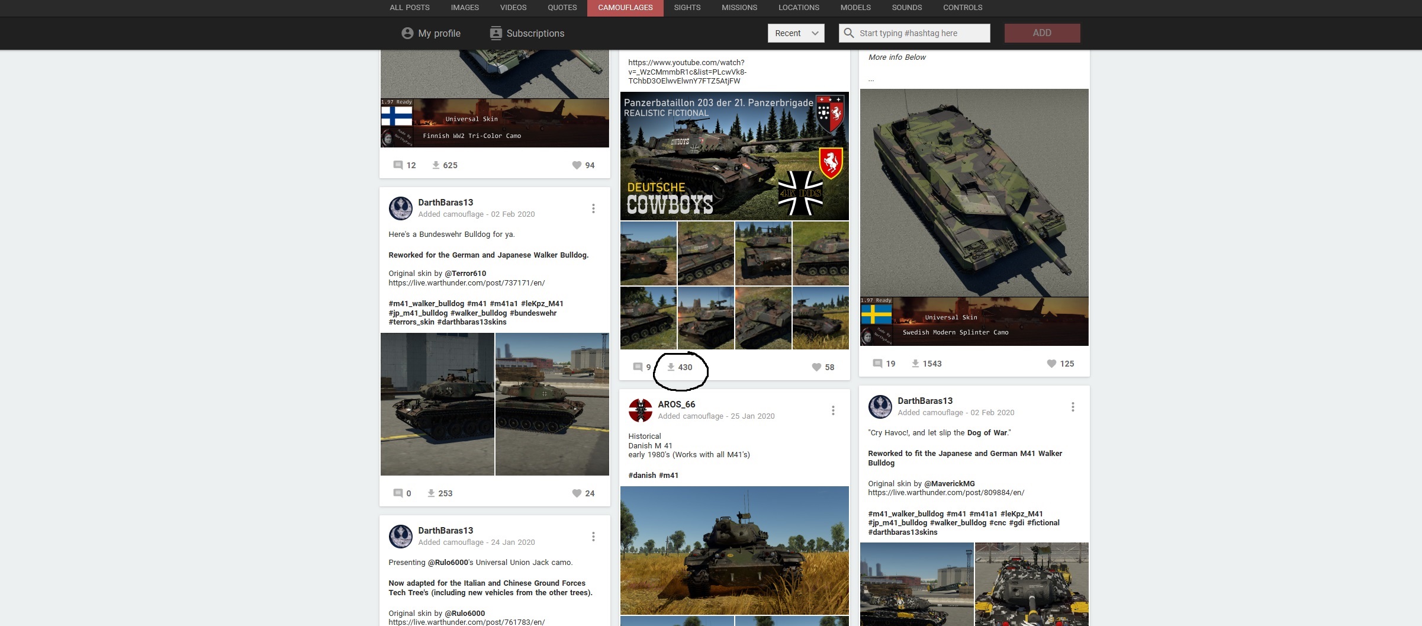This screenshot has height=626, width=1422.
Task: Switch to the LOCATIONS tab
Action: tap(799, 8)
